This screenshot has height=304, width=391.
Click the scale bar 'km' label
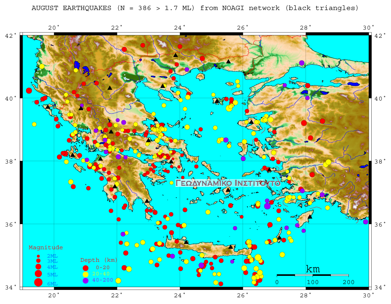[x=313, y=269]
